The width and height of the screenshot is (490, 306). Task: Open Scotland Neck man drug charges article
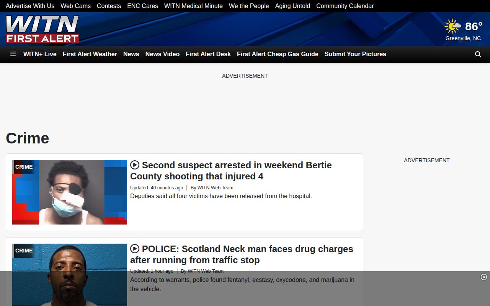click(x=242, y=254)
